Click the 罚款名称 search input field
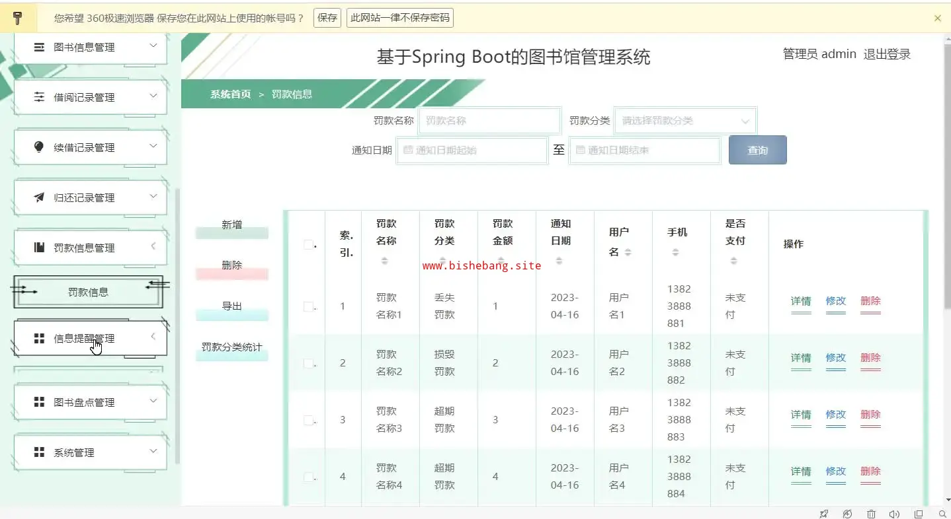This screenshot has height=519, width=951. tap(489, 121)
